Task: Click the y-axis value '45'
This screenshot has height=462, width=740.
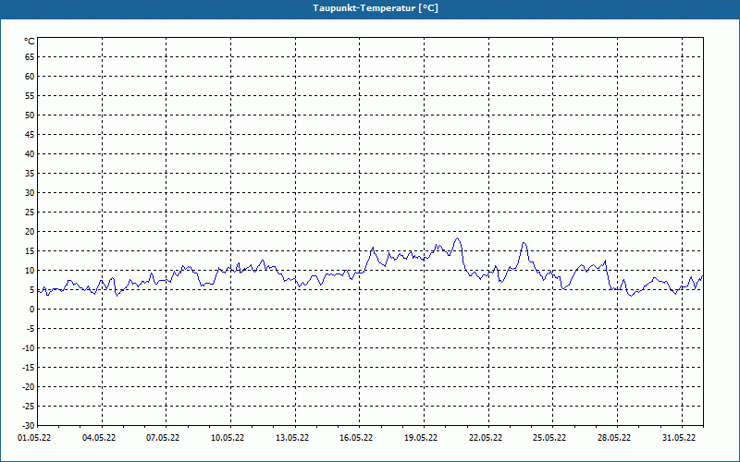Action: point(30,135)
